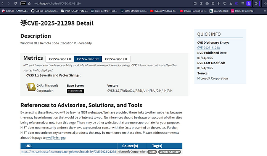This screenshot has width=267, height=156.
Task: Open the Learn to Hack bookmark
Action: coord(219,11)
